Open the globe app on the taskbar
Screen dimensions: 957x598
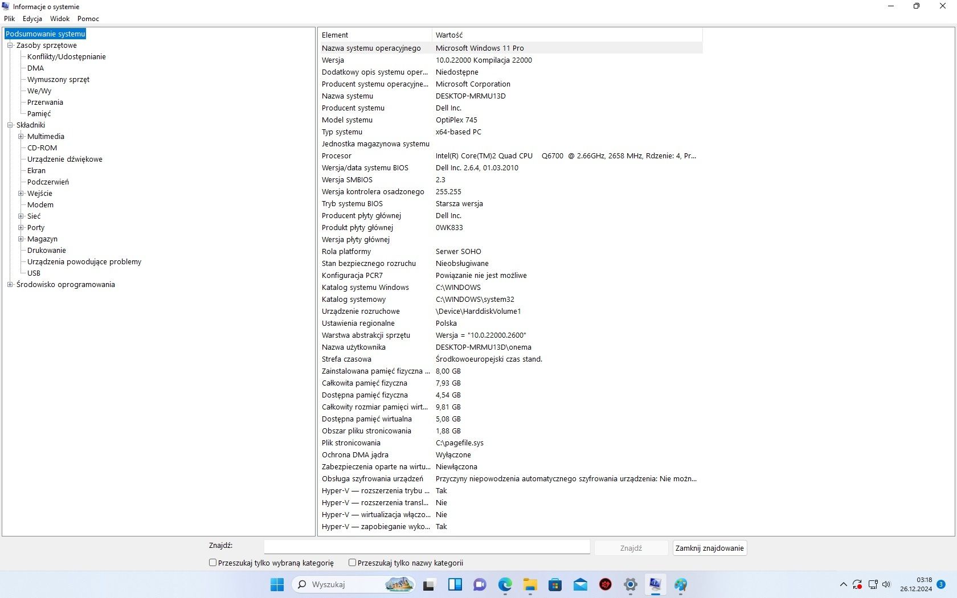[681, 584]
